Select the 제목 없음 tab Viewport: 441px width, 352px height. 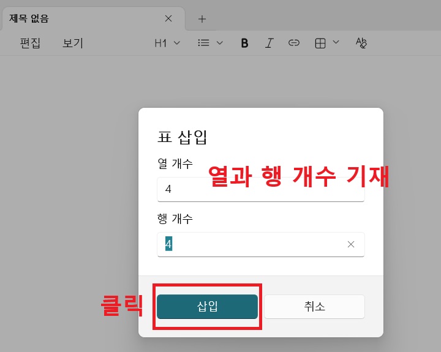pos(93,18)
